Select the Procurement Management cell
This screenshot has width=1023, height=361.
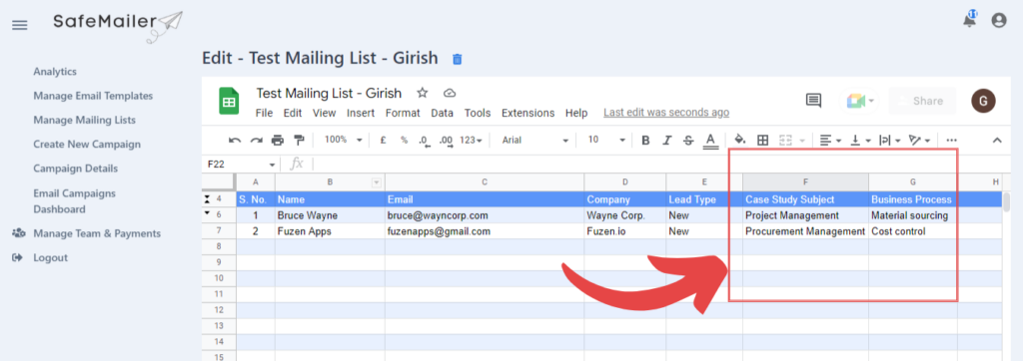coord(805,231)
